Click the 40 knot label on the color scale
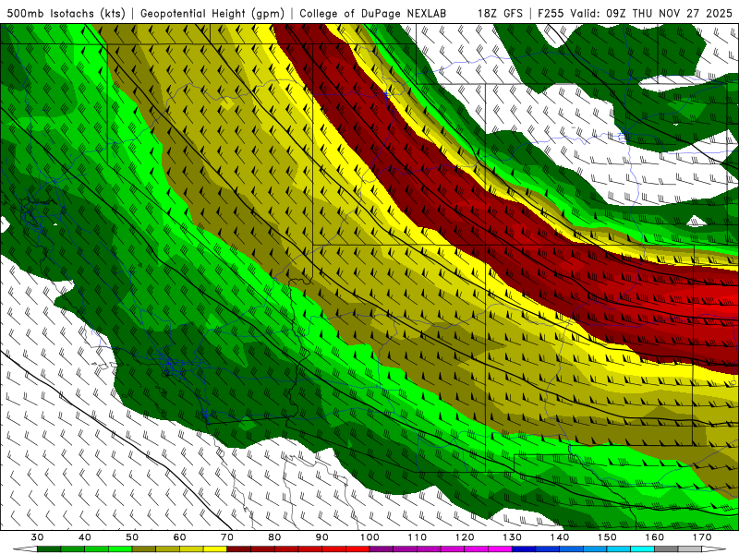 85,537
